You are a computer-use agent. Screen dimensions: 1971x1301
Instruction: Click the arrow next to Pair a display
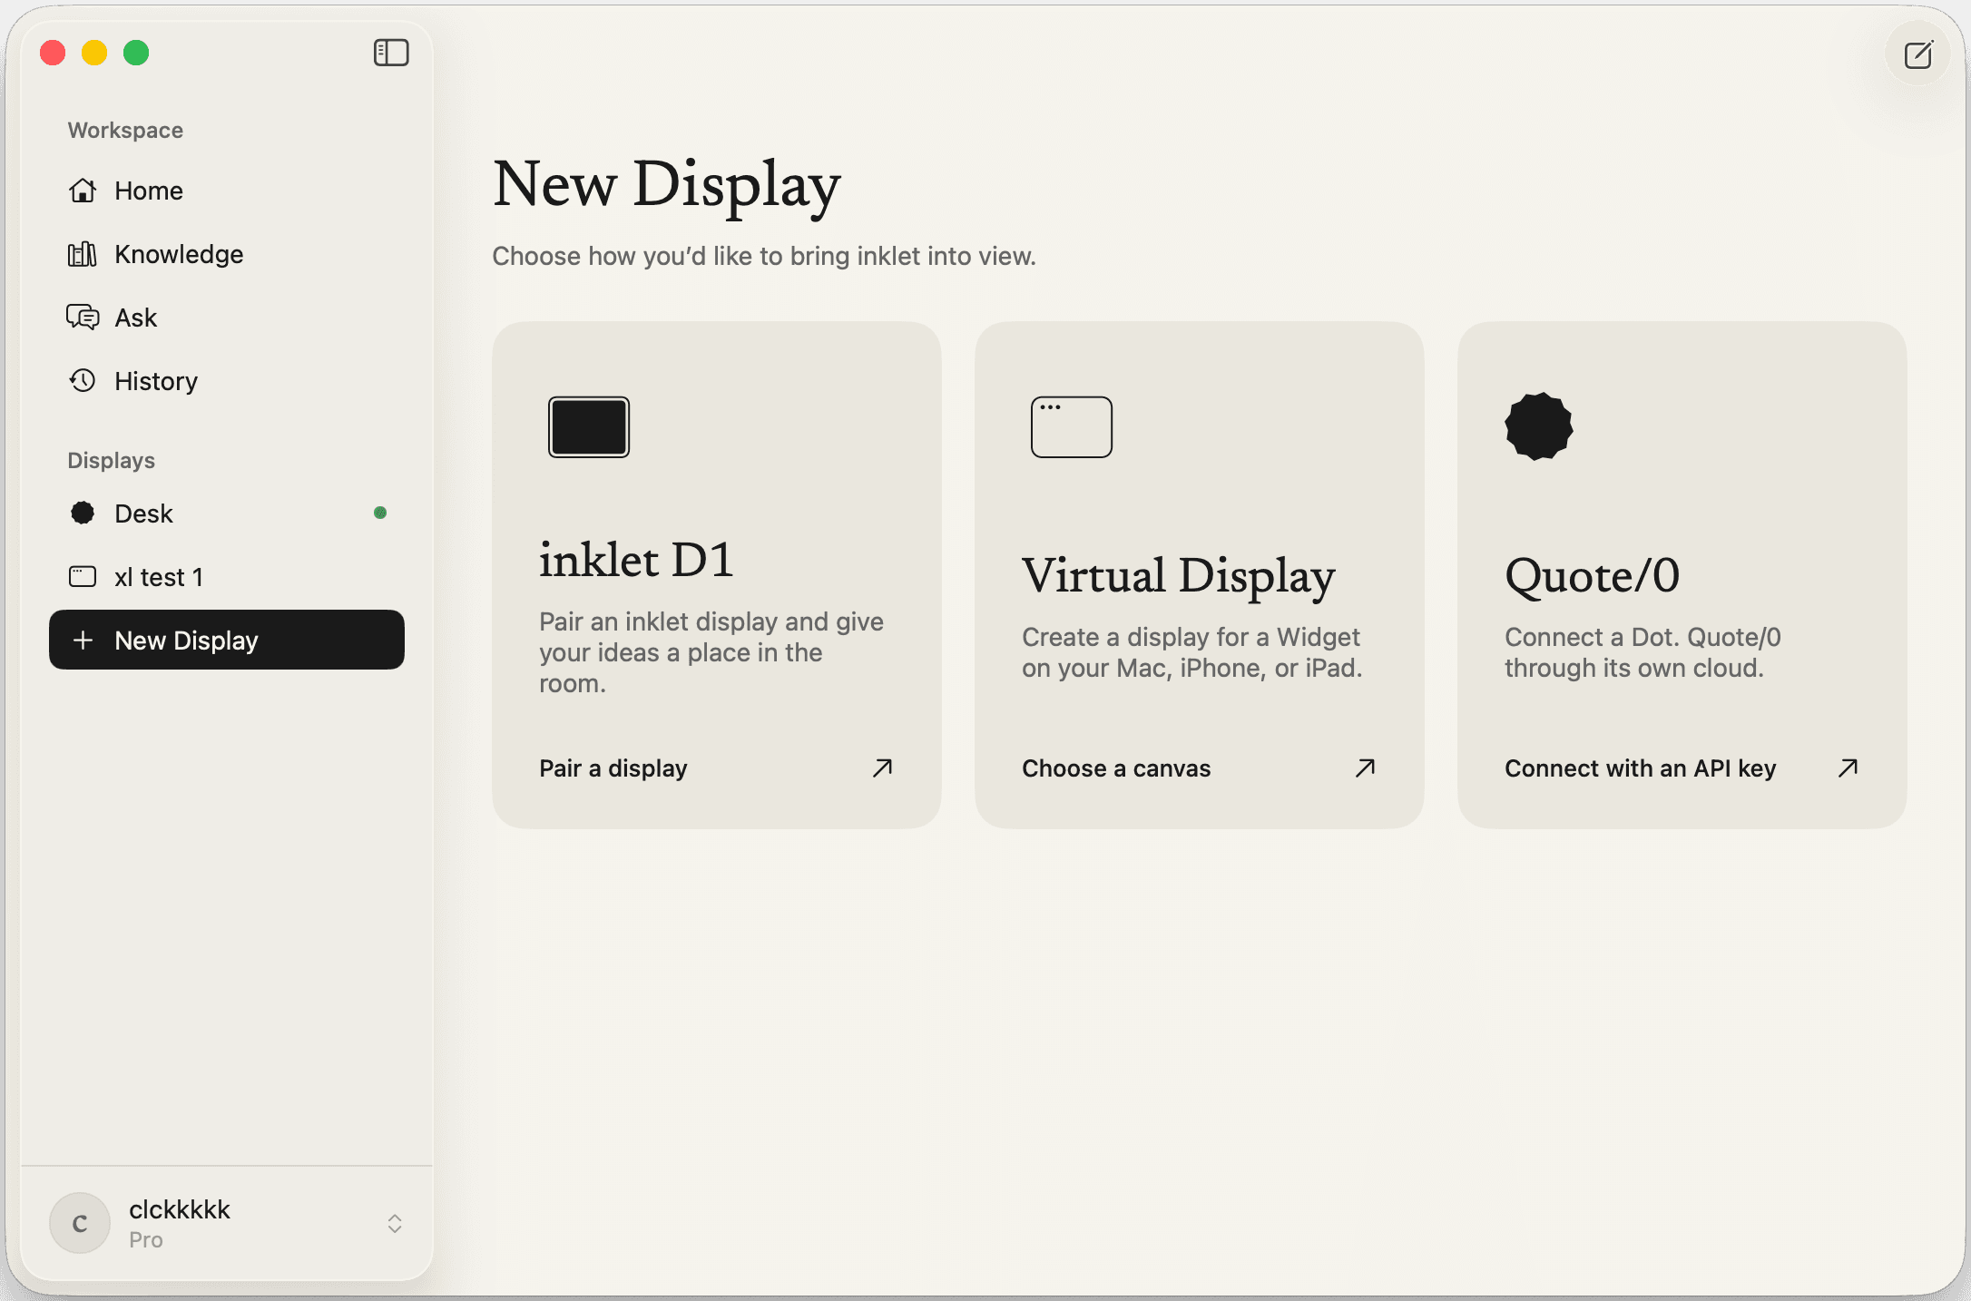tap(883, 768)
